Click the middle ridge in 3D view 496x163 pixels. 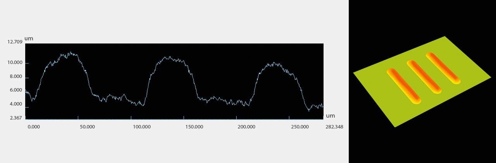[x=424, y=77]
